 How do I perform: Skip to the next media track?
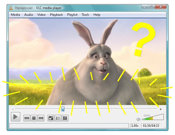click(41, 118)
